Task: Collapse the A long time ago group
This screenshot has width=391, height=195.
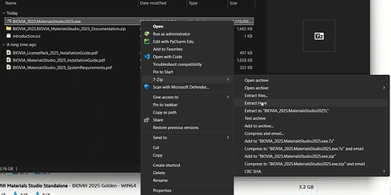Action: pos(4,45)
